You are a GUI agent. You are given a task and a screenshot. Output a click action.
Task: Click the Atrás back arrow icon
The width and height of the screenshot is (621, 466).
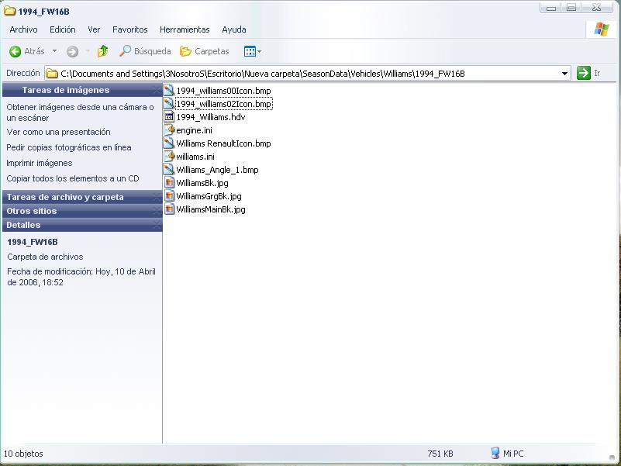[15, 52]
